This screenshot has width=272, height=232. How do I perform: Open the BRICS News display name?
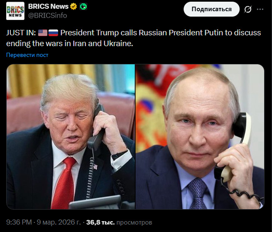(x=48, y=6)
